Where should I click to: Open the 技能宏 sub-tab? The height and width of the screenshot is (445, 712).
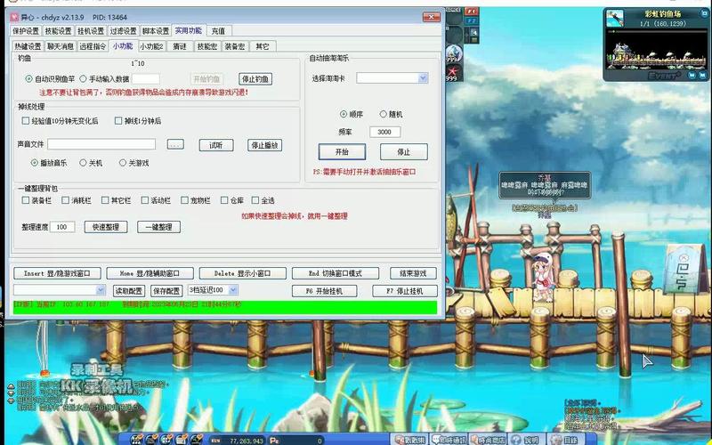(207, 46)
